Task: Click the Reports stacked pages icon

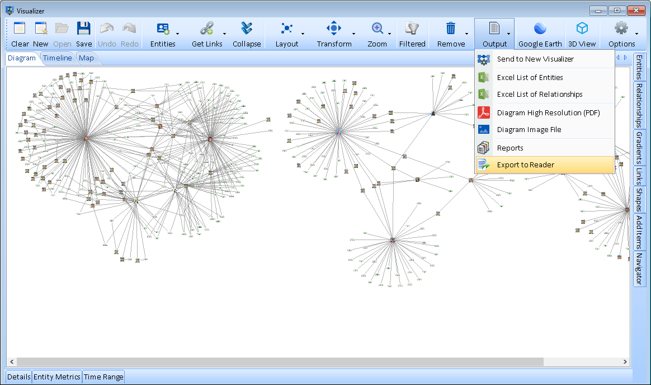Action: point(483,148)
